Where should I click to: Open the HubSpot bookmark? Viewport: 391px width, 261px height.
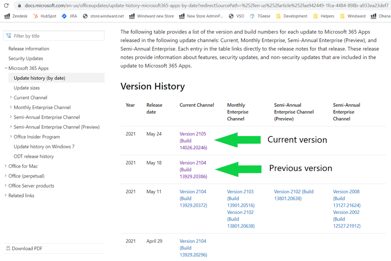pos(45,16)
